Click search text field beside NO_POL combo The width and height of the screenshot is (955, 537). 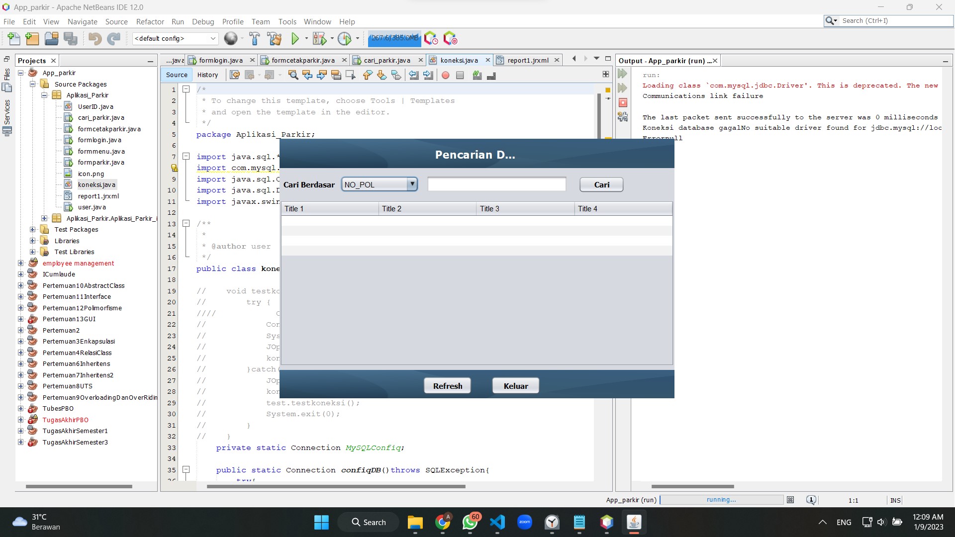point(497,184)
